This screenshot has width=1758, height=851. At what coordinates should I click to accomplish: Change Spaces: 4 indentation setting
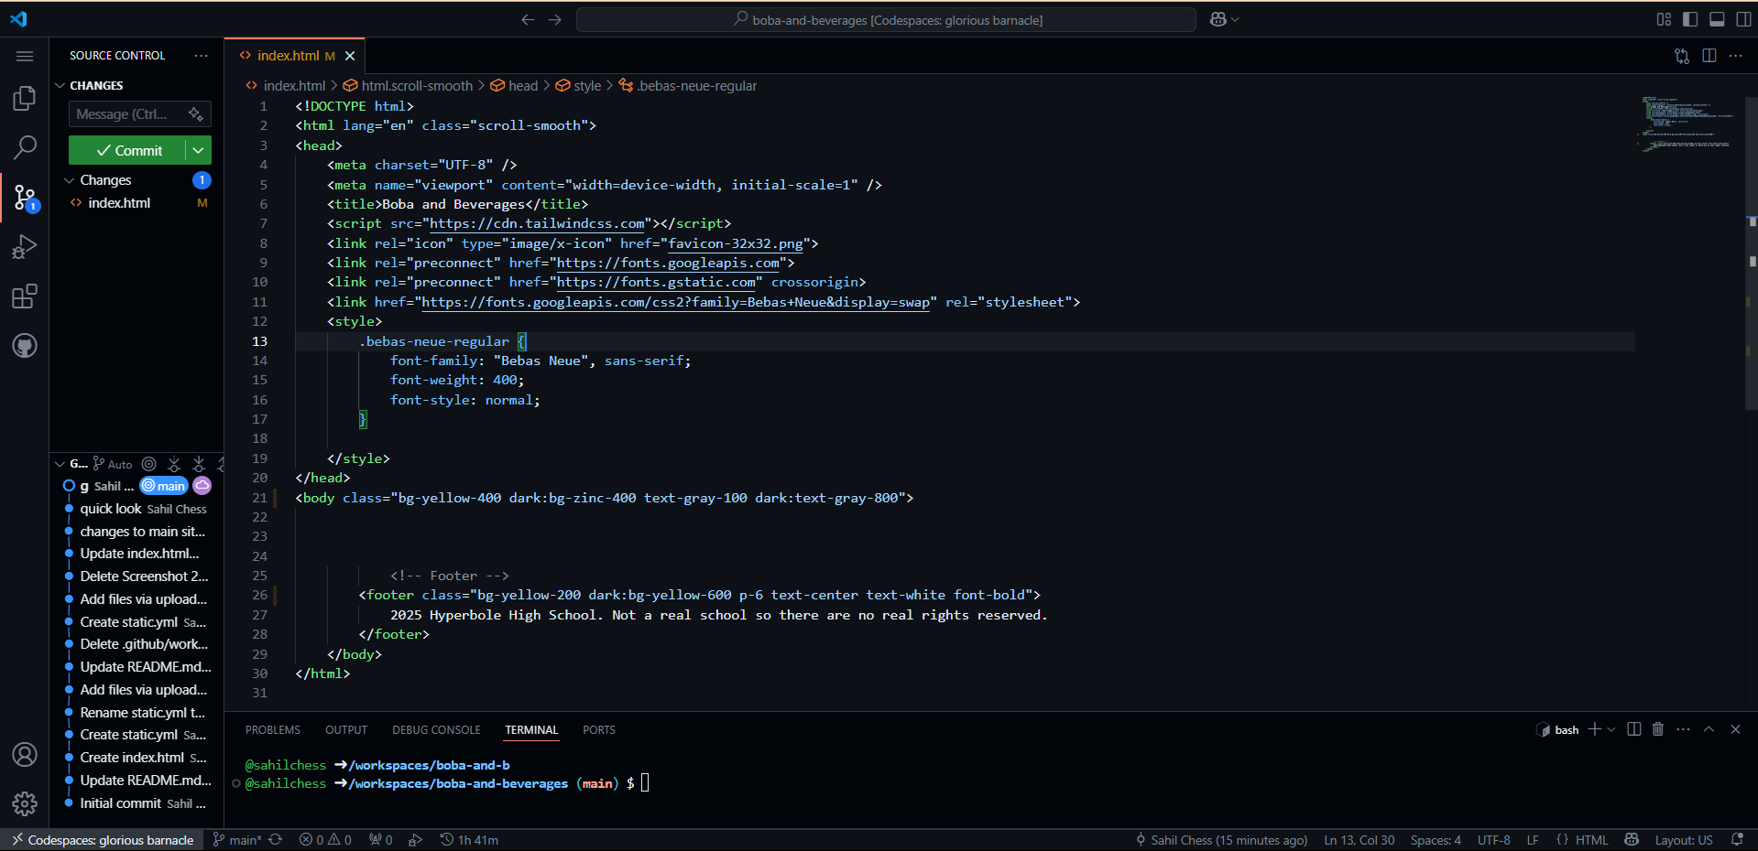pyautogui.click(x=1436, y=840)
